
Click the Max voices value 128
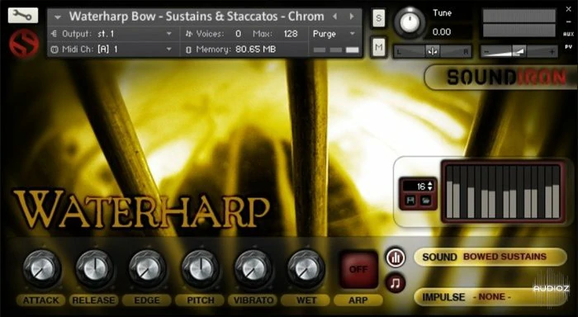291,34
